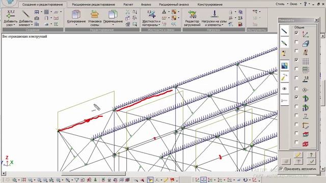This screenshot has height=183, width=326.
Task: Open the Расширенный анализ tab
Action: pos(174,5)
